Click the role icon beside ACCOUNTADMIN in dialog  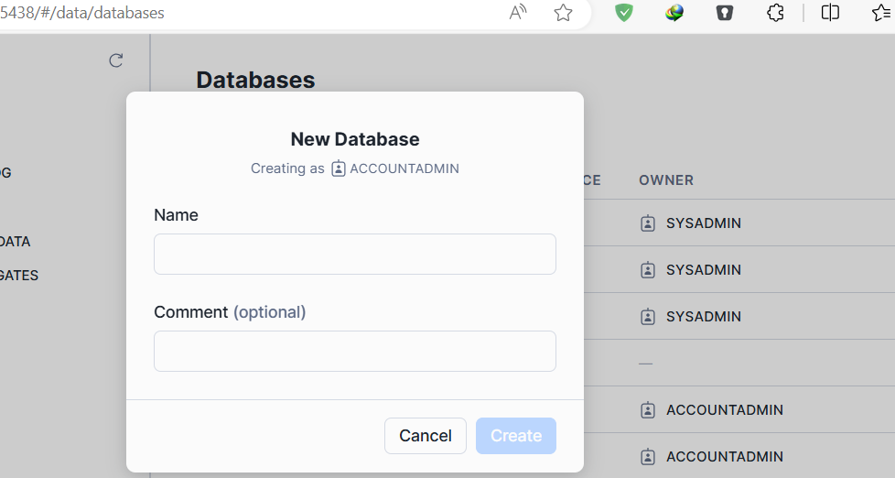coord(339,168)
